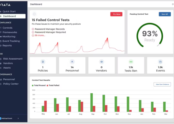Screen dimensions: 174x124
Task: Click the Events card calendar icon
Action: [160, 62]
